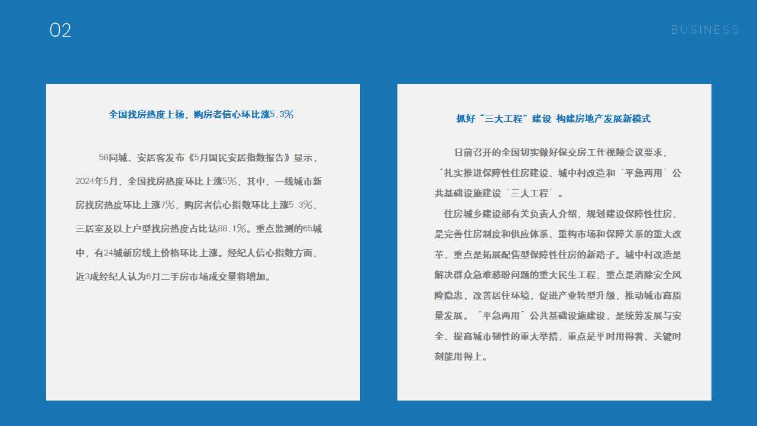Image resolution: width=757 pixels, height=426 pixels.
Task: Click the slide number 02
Action: (x=60, y=31)
